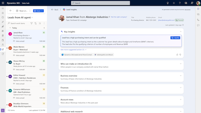Open the app launcher waffle menu
201x113 pixels.
click(x=3, y=3)
